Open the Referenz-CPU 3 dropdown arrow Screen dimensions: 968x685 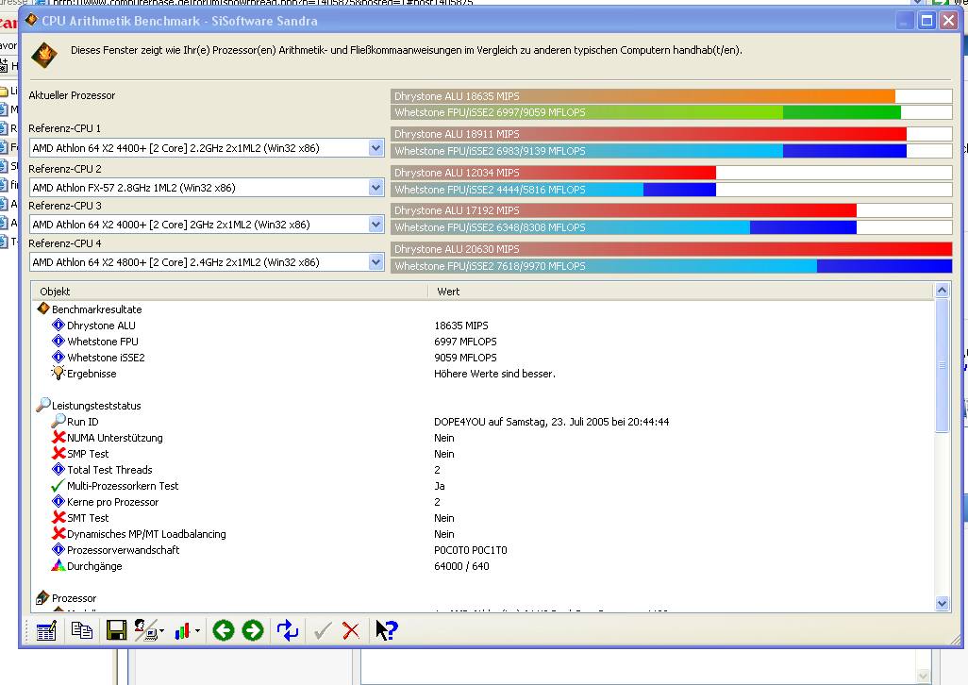[x=376, y=225]
